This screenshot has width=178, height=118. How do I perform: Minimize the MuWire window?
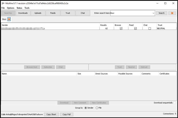coord(157,3)
